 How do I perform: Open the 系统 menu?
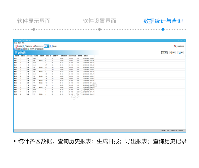coord(15,43)
